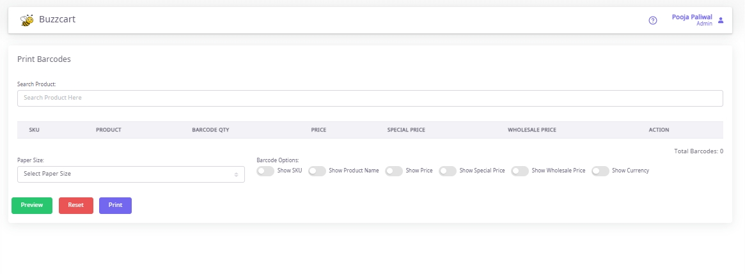Toggle the Show Price option
Screen dimensions: 745x274
tap(393, 171)
